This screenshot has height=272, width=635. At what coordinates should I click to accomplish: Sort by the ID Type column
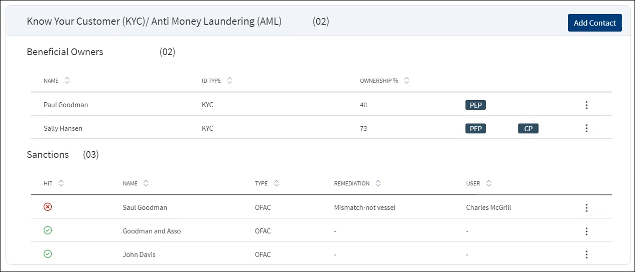pos(229,81)
